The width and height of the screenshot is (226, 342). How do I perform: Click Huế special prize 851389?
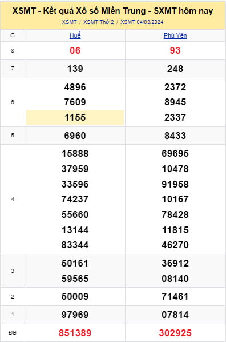tap(75, 333)
